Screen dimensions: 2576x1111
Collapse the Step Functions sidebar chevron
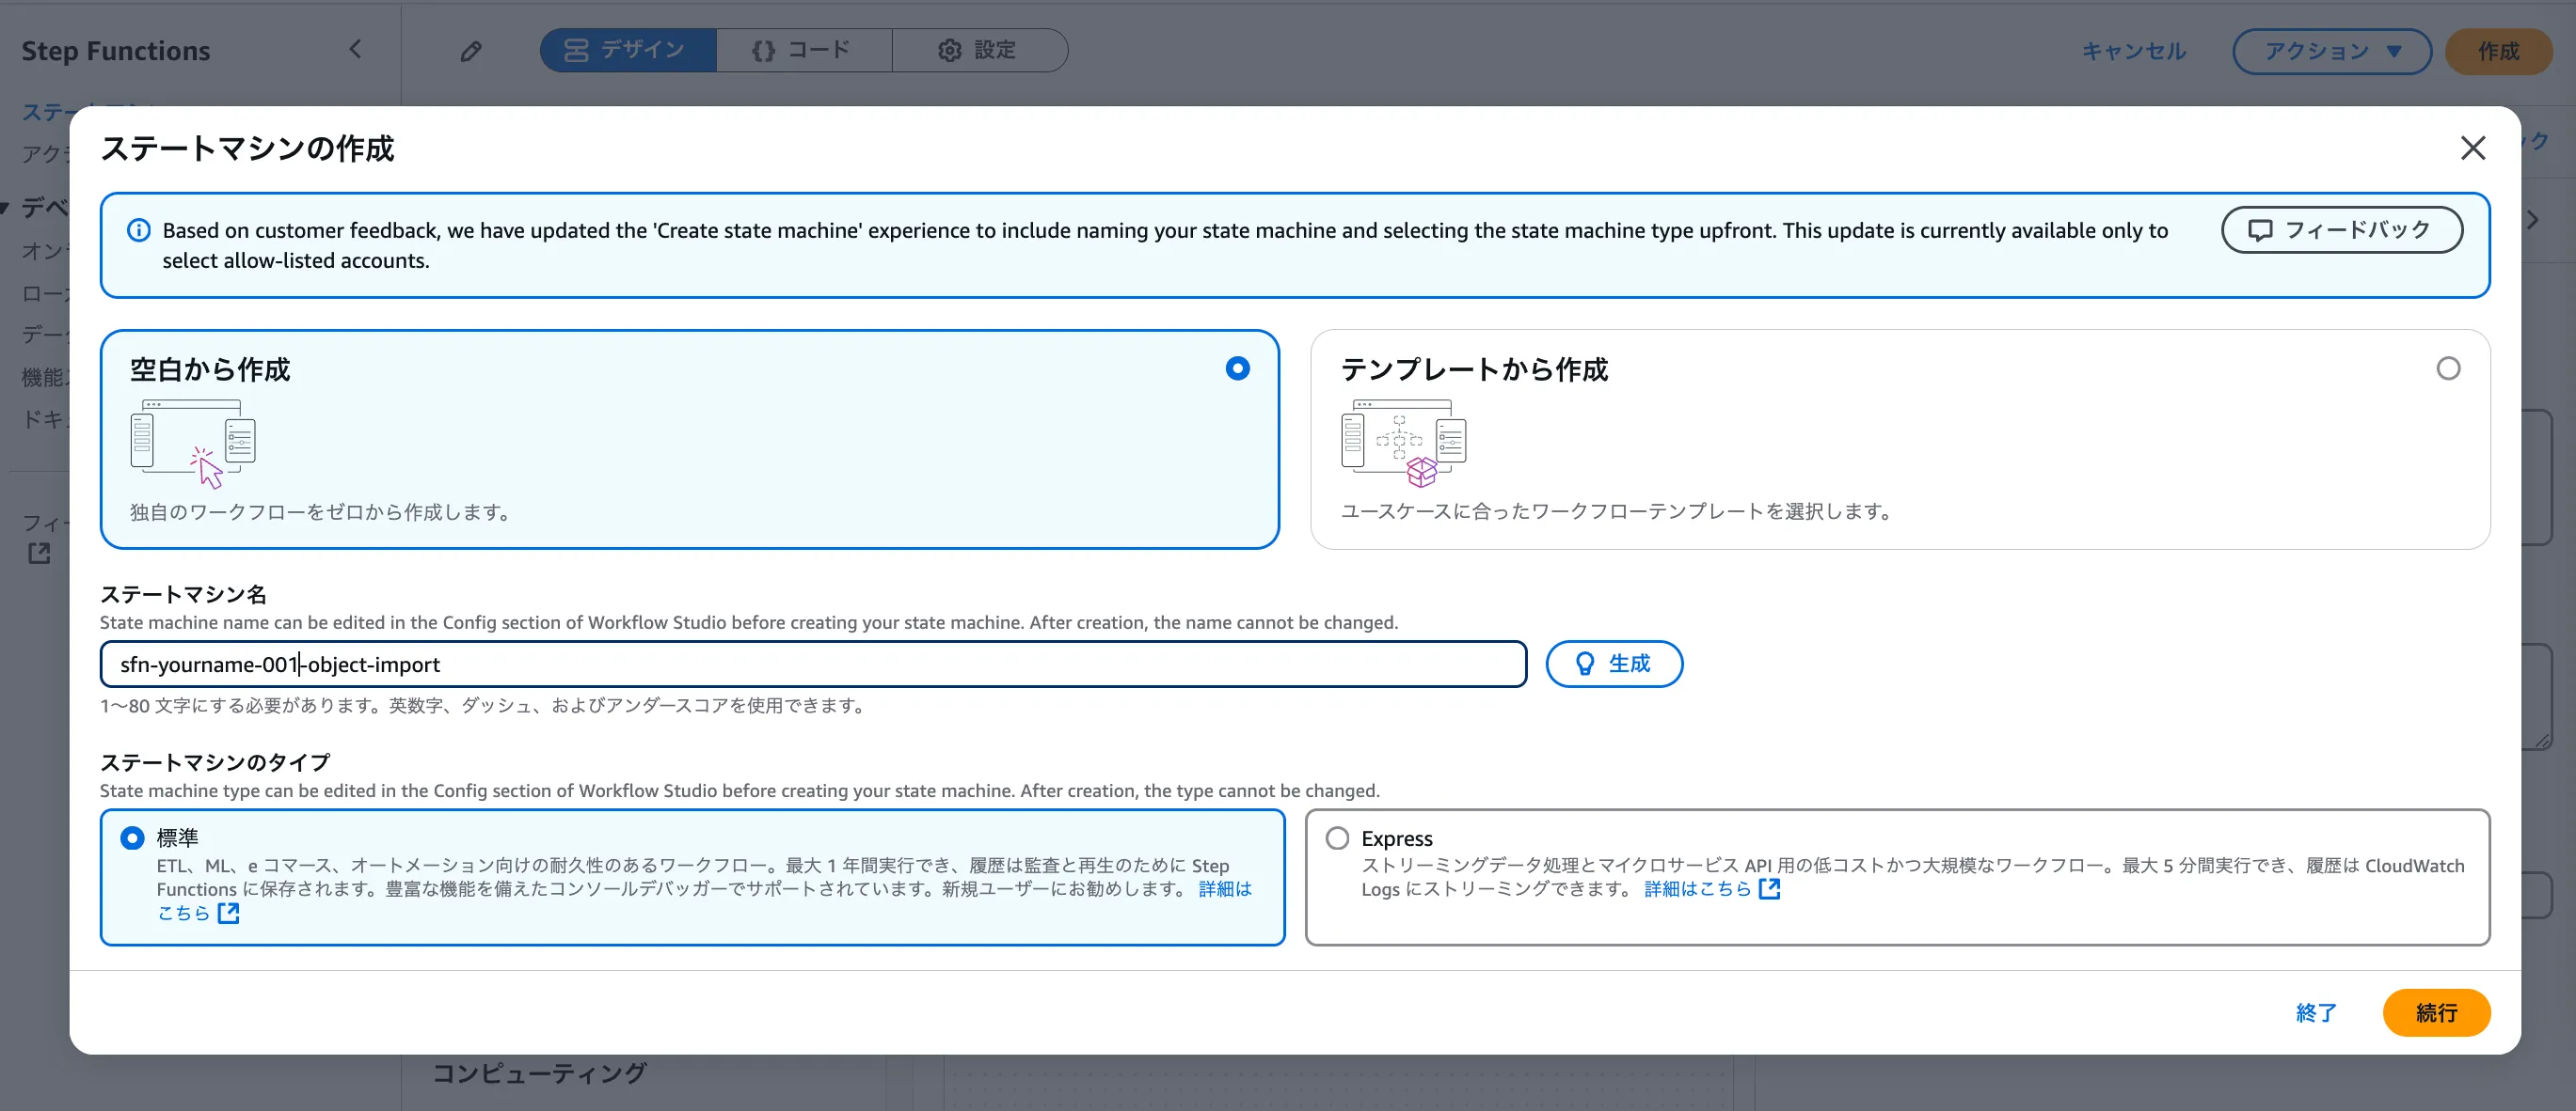355,50
